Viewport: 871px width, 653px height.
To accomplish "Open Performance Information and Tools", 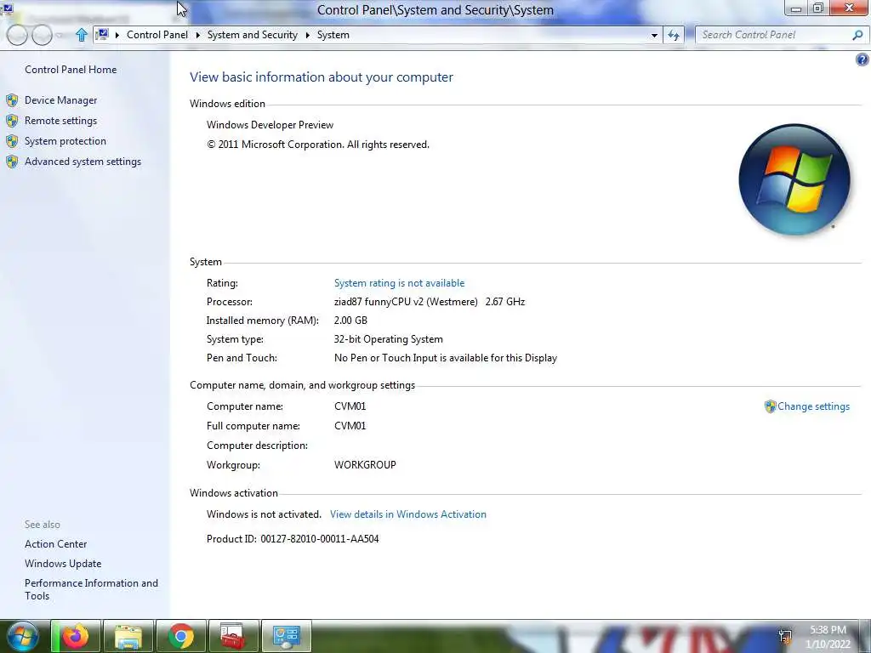I will click(91, 589).
